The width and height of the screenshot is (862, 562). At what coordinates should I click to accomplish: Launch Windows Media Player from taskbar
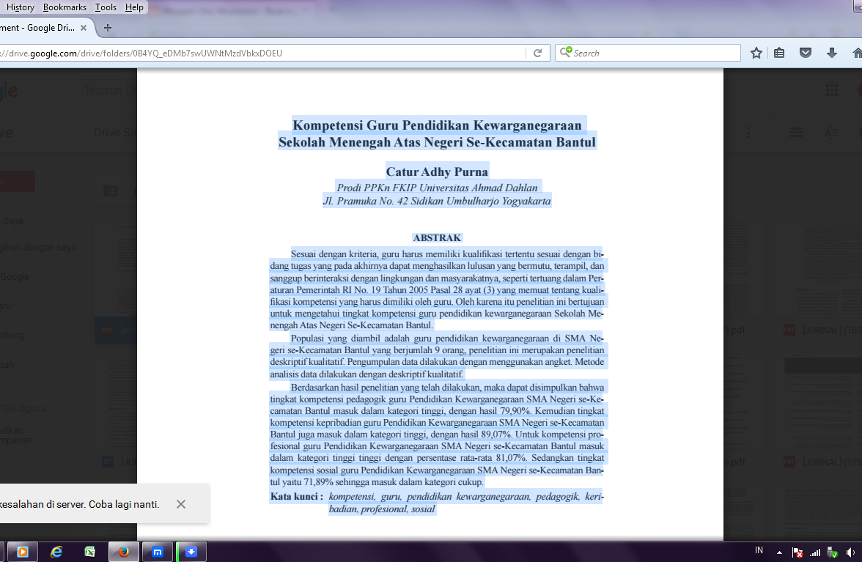click(23, 552)
